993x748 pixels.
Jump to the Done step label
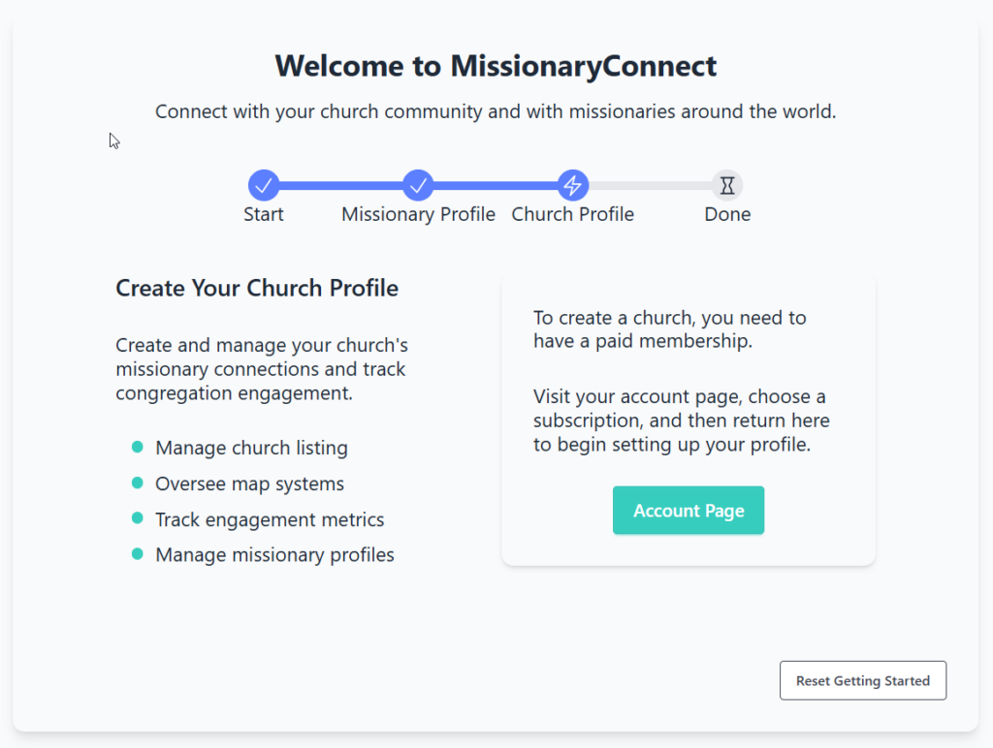click(x=727, y=214)
